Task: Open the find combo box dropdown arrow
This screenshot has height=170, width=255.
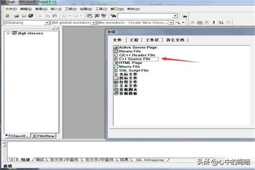Action: coord(175,16)
